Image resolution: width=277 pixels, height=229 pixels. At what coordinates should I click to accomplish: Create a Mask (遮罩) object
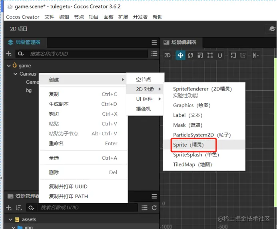pyautogui.click(x=204, y=125)
